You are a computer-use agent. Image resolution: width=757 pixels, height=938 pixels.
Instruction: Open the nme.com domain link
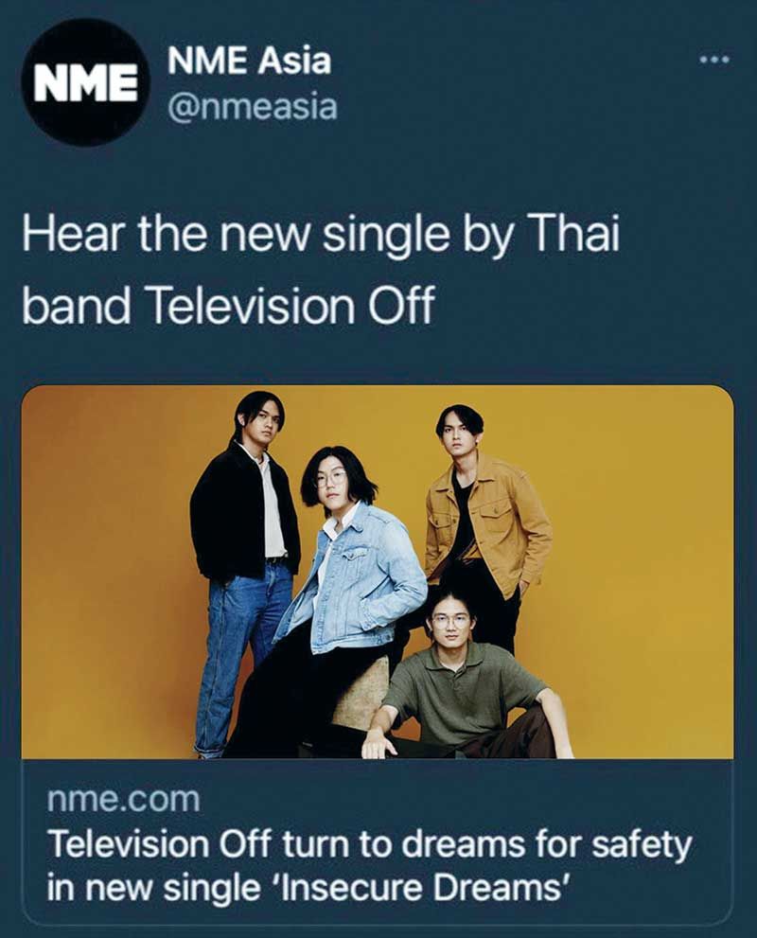tap(123, 799)
